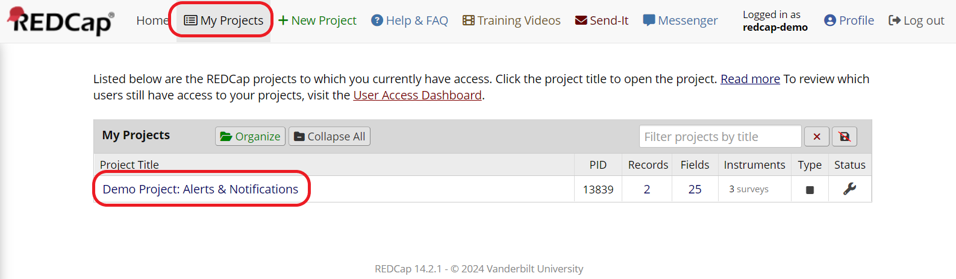Open Help & FAQ page
The height and width of the screenshot is (279, 956).
tap(410, 20)
